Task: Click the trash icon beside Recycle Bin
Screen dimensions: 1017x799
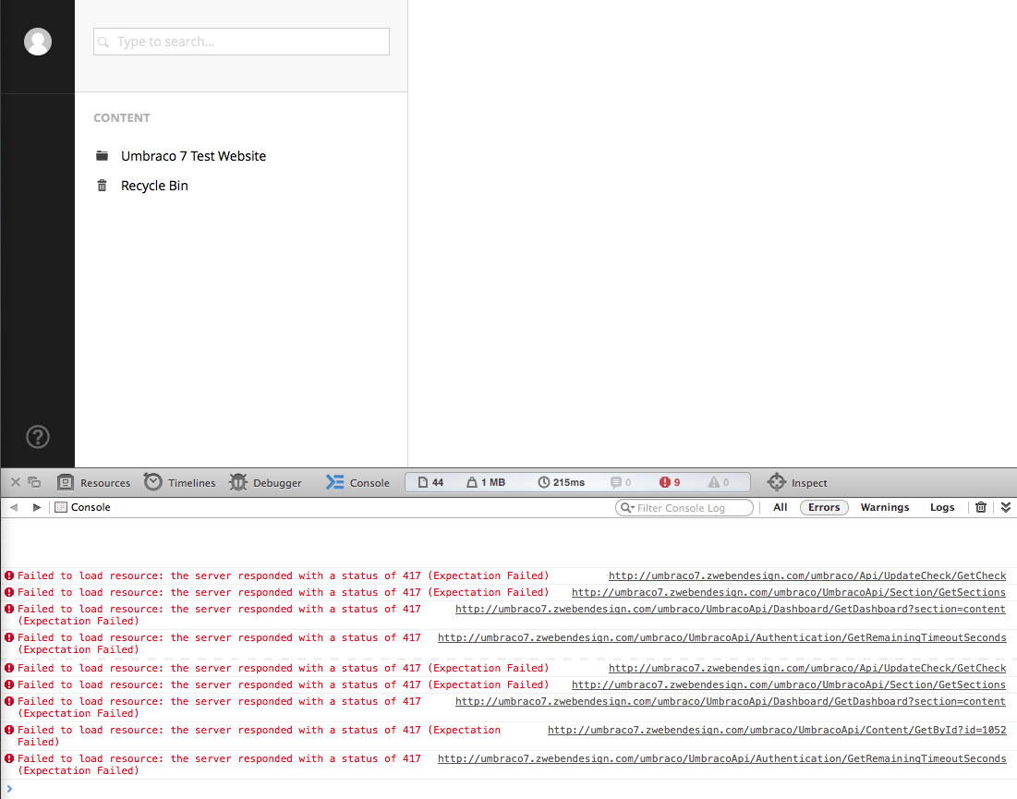Action: 102,186
